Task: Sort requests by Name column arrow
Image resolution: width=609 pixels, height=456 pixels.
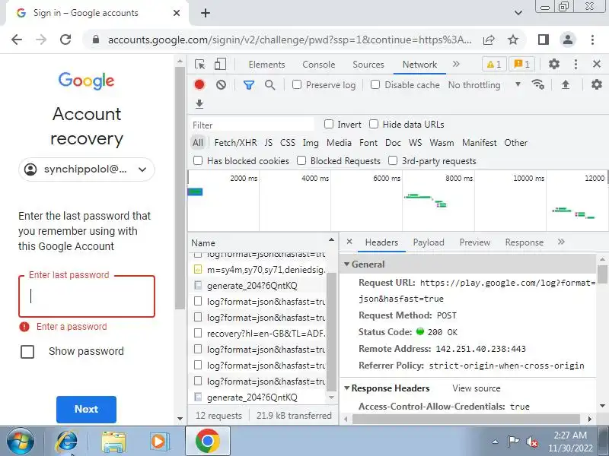Action: 331,240
